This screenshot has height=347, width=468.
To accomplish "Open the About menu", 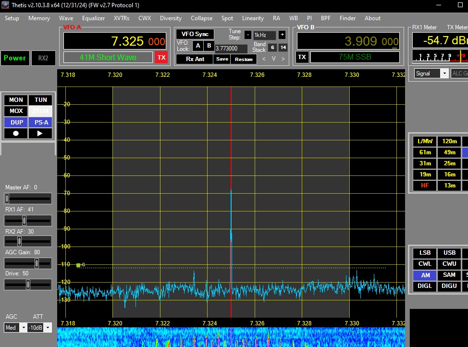I will click(372, 18).
